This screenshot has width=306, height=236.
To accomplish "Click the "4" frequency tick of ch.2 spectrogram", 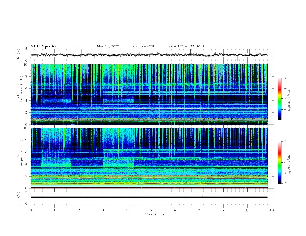I will [27, 164].
